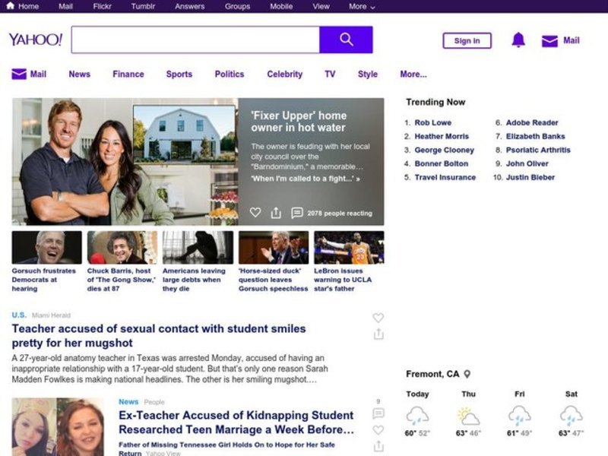This screenshot has width=608, height=456.
Task: Open comments on 'Fixer Upper' story
Action: pos(297,213)
